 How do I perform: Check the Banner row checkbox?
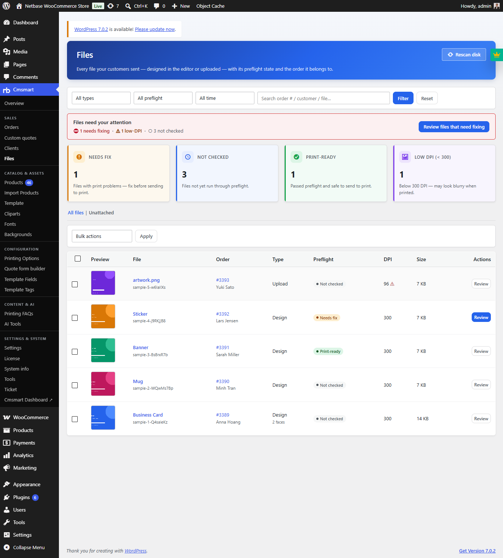[75, 352]
